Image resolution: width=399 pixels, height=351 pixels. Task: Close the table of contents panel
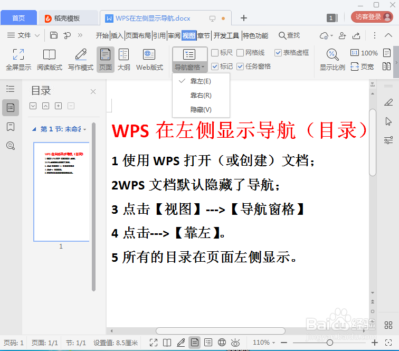point(93,92)
